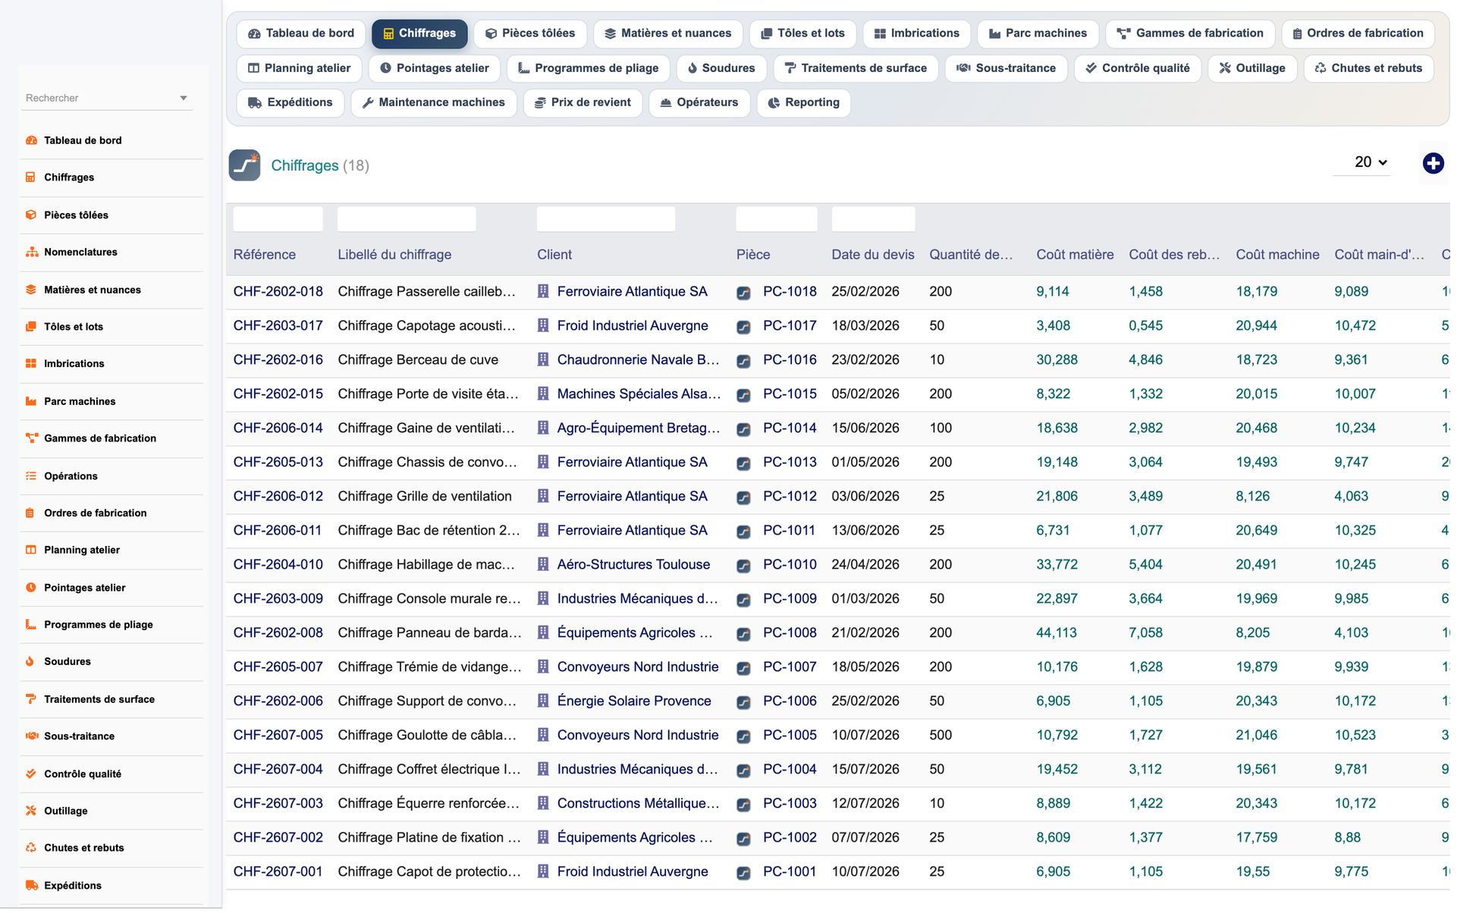Click sidebar Pièces tôlées cube icon
1476x913 pixels.
31,215
